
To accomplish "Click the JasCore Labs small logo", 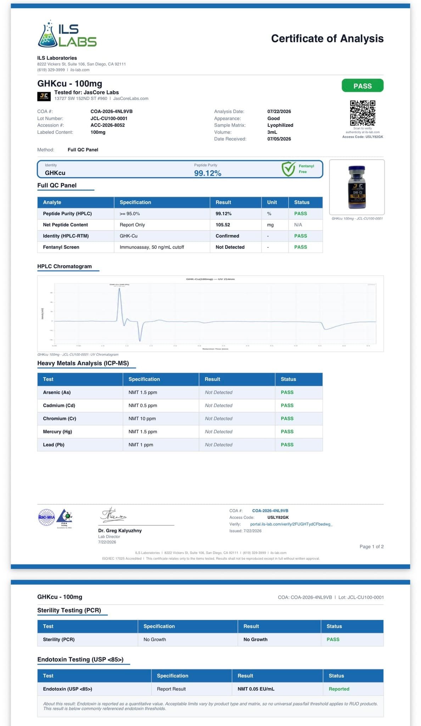I will (44, 96).
